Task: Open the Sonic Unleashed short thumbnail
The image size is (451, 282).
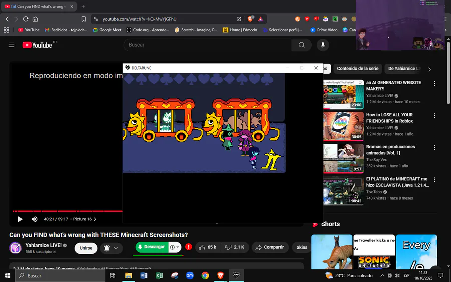Action: point(374,252)
